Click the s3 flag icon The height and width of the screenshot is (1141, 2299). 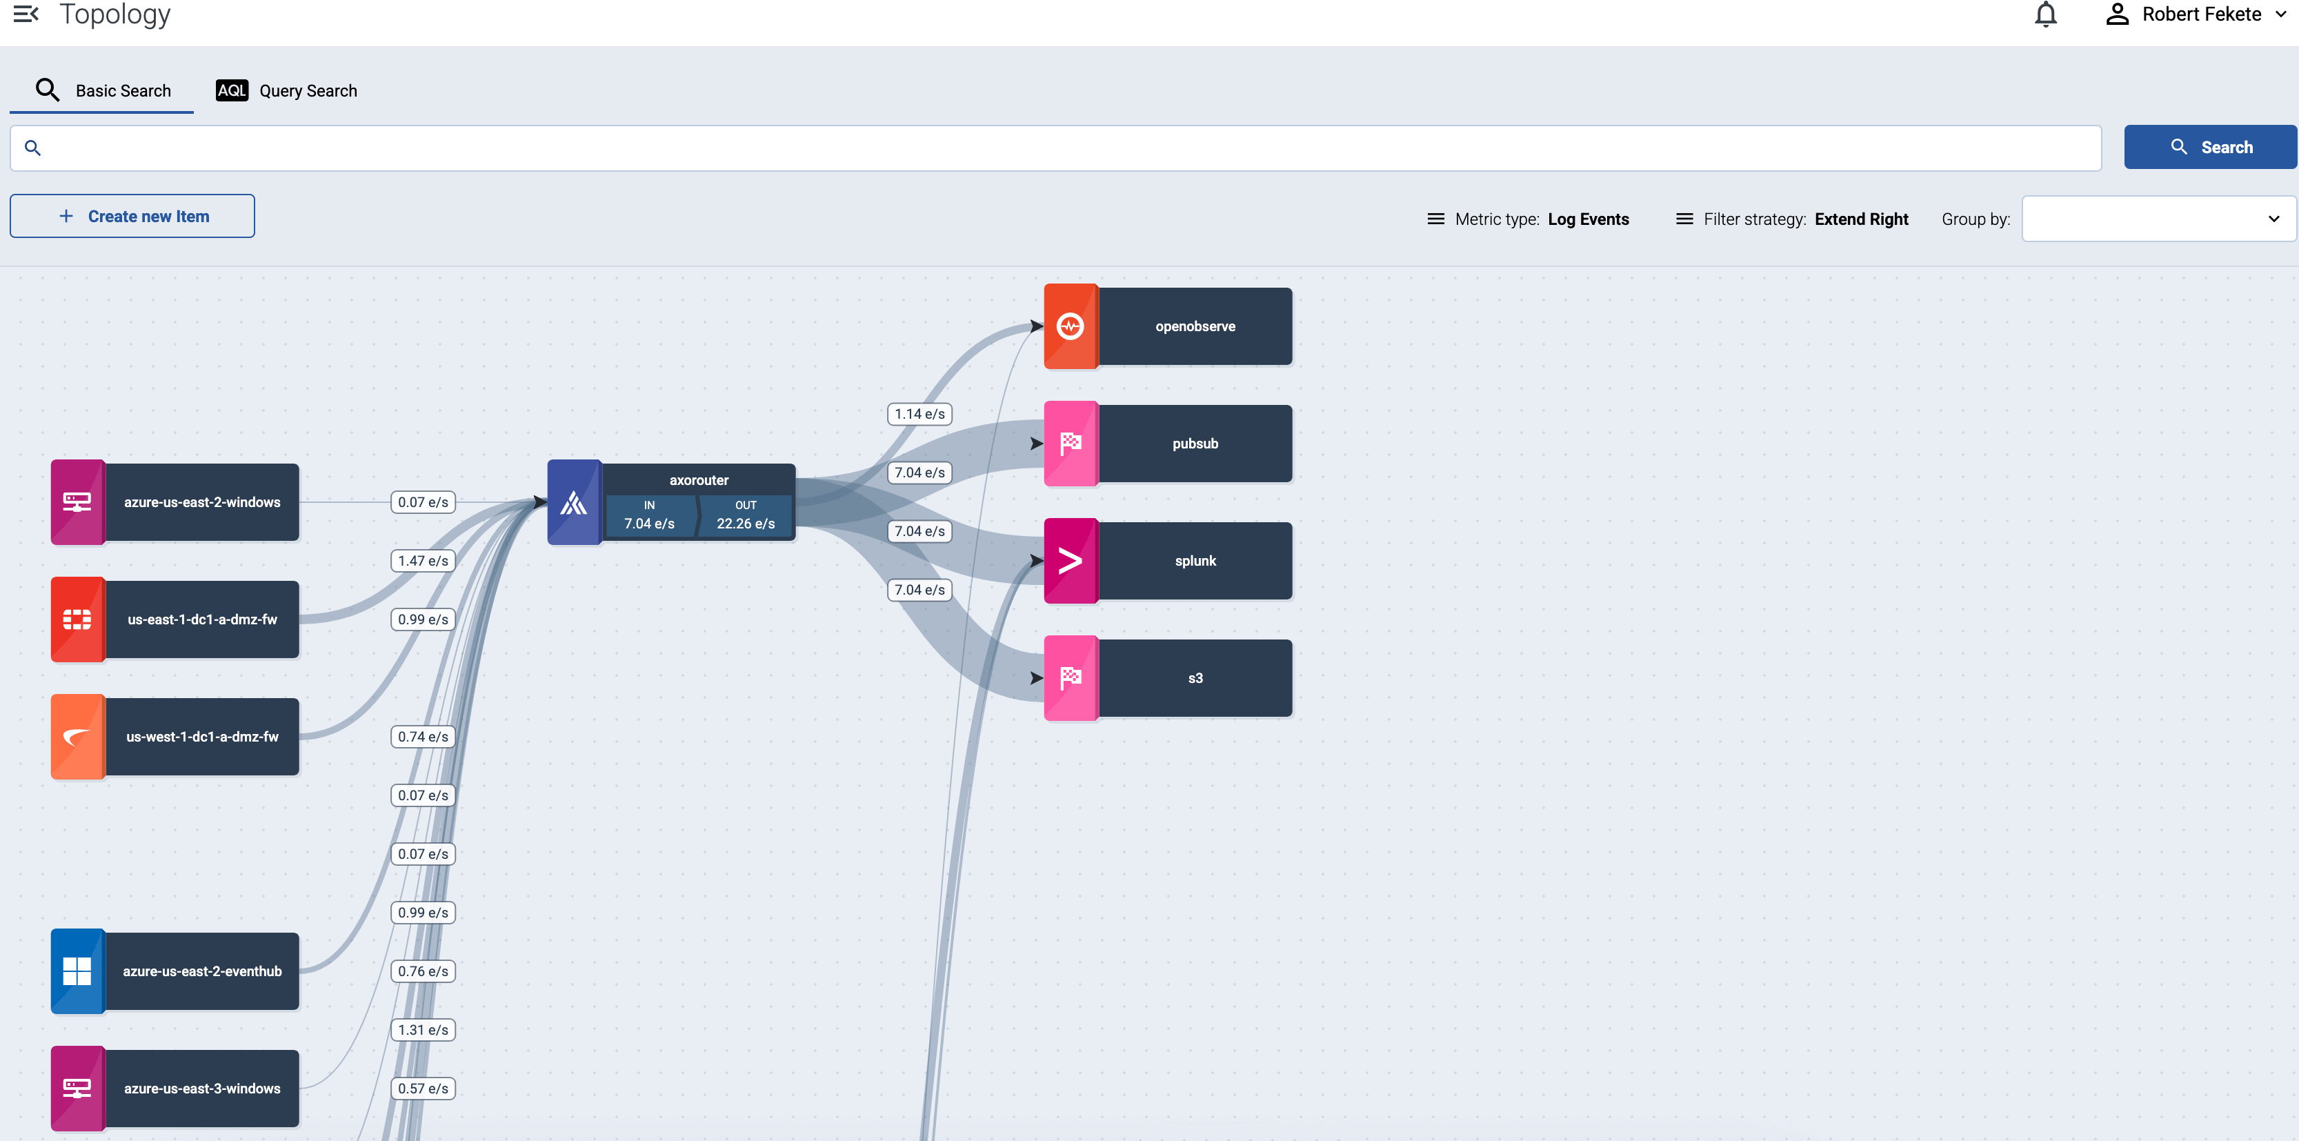tap(1071, 677)
